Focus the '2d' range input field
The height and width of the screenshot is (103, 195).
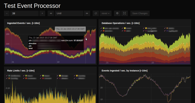point(25,13)
